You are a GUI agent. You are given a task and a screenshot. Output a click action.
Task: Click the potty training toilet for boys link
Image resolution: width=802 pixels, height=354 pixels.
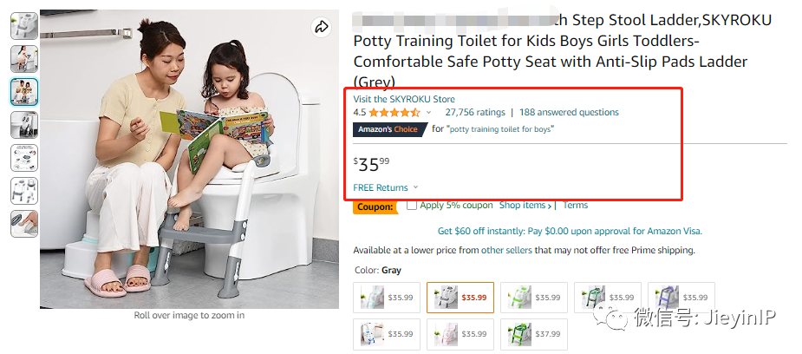coord(501,129)
